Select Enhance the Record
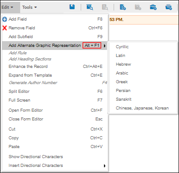The height and width of the screenshot is (173, 179). coord(55,67)
